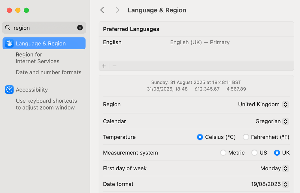The width and height of the screenshot is (300, 193).
Task: Click the magnifying glass search icon
Action: point(8,28)
